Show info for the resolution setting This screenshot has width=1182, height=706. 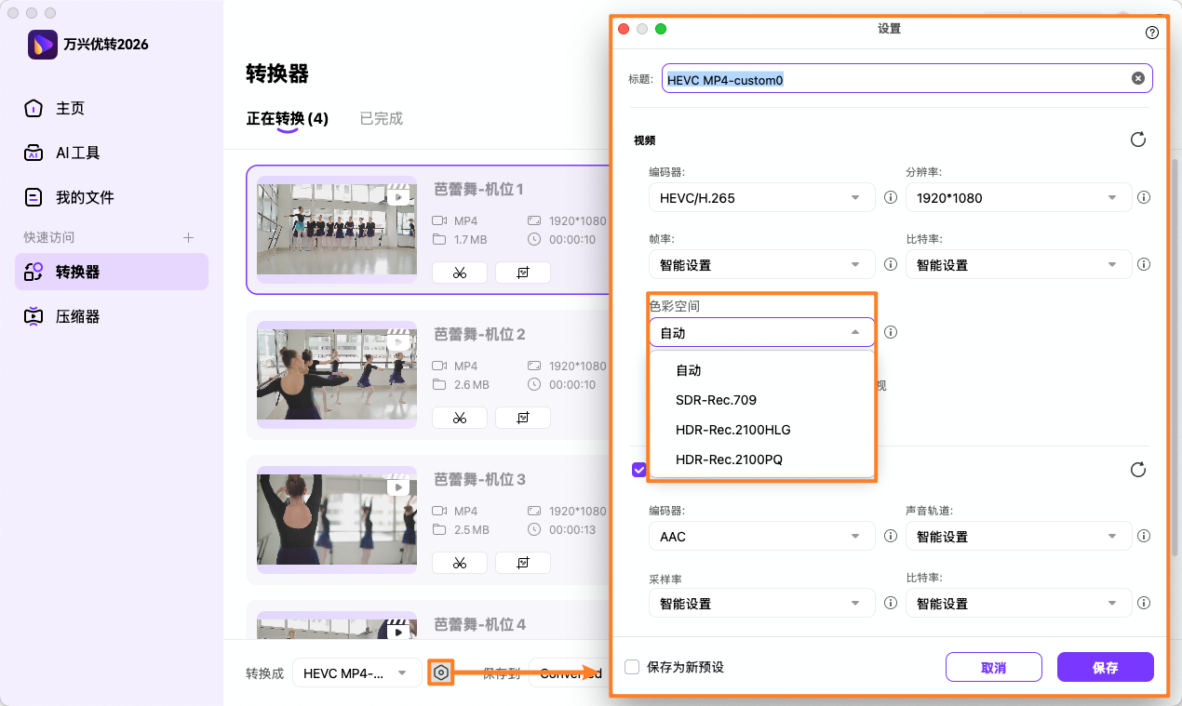pyautogui.click(x=1144, y=197)
